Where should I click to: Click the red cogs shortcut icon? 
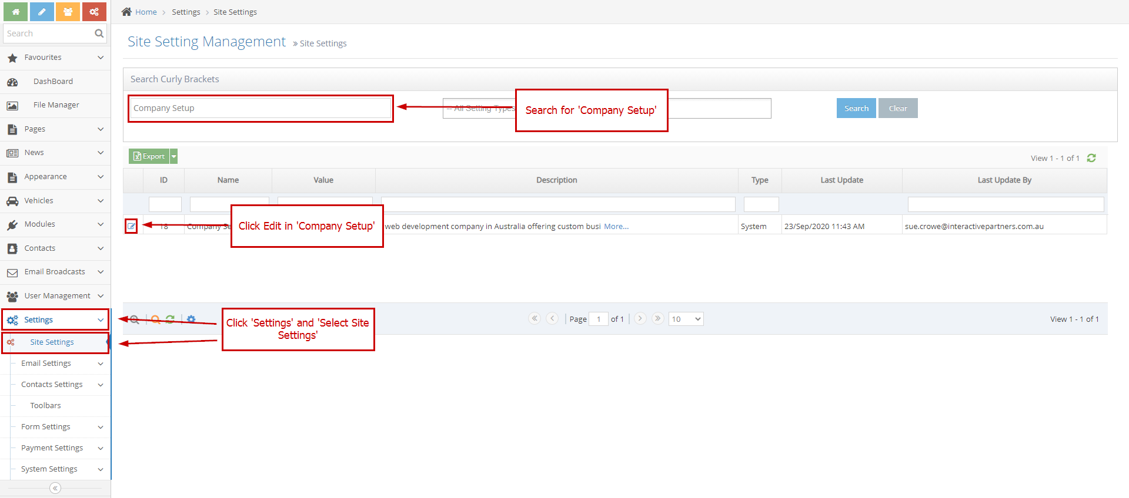pyautogui.click(x=94, y=12)
